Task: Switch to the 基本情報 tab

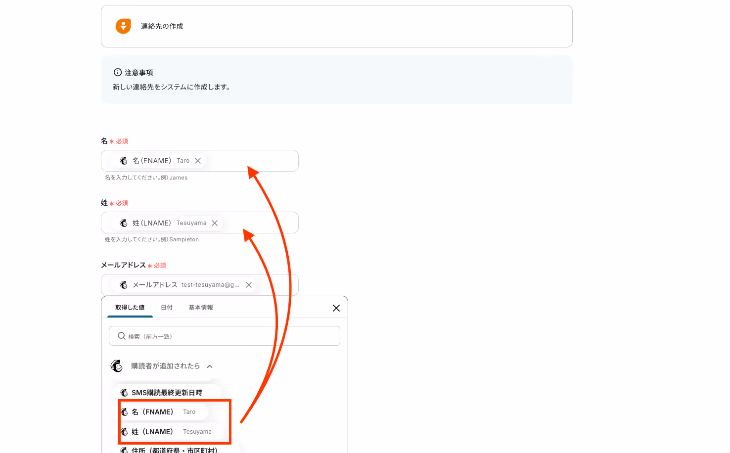Action: (x=201, y=308)
